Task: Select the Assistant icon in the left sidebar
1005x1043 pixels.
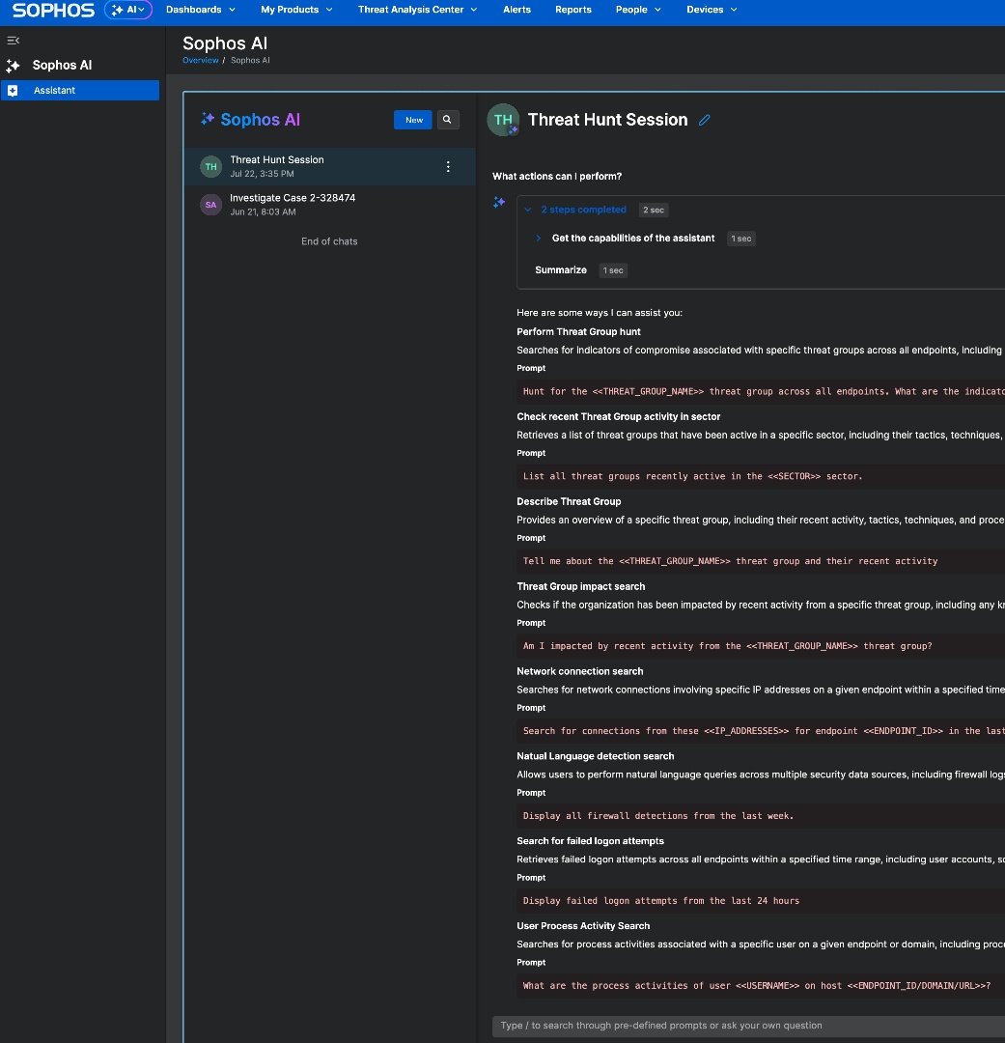Action: [x=12, y=90]
